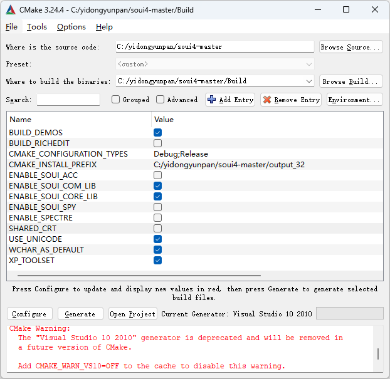Click Browse Source button

350,47
